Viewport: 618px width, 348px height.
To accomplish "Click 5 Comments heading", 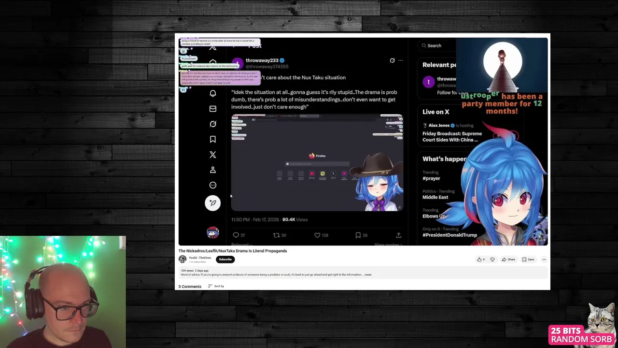I will click(x=190, y=287).
